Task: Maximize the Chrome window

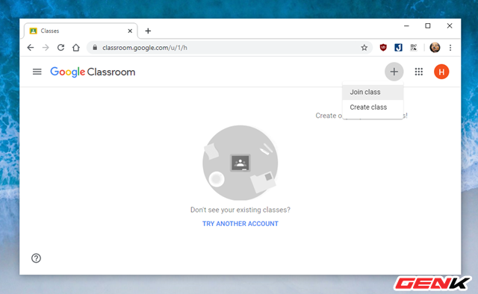Action: coord(428,26)
